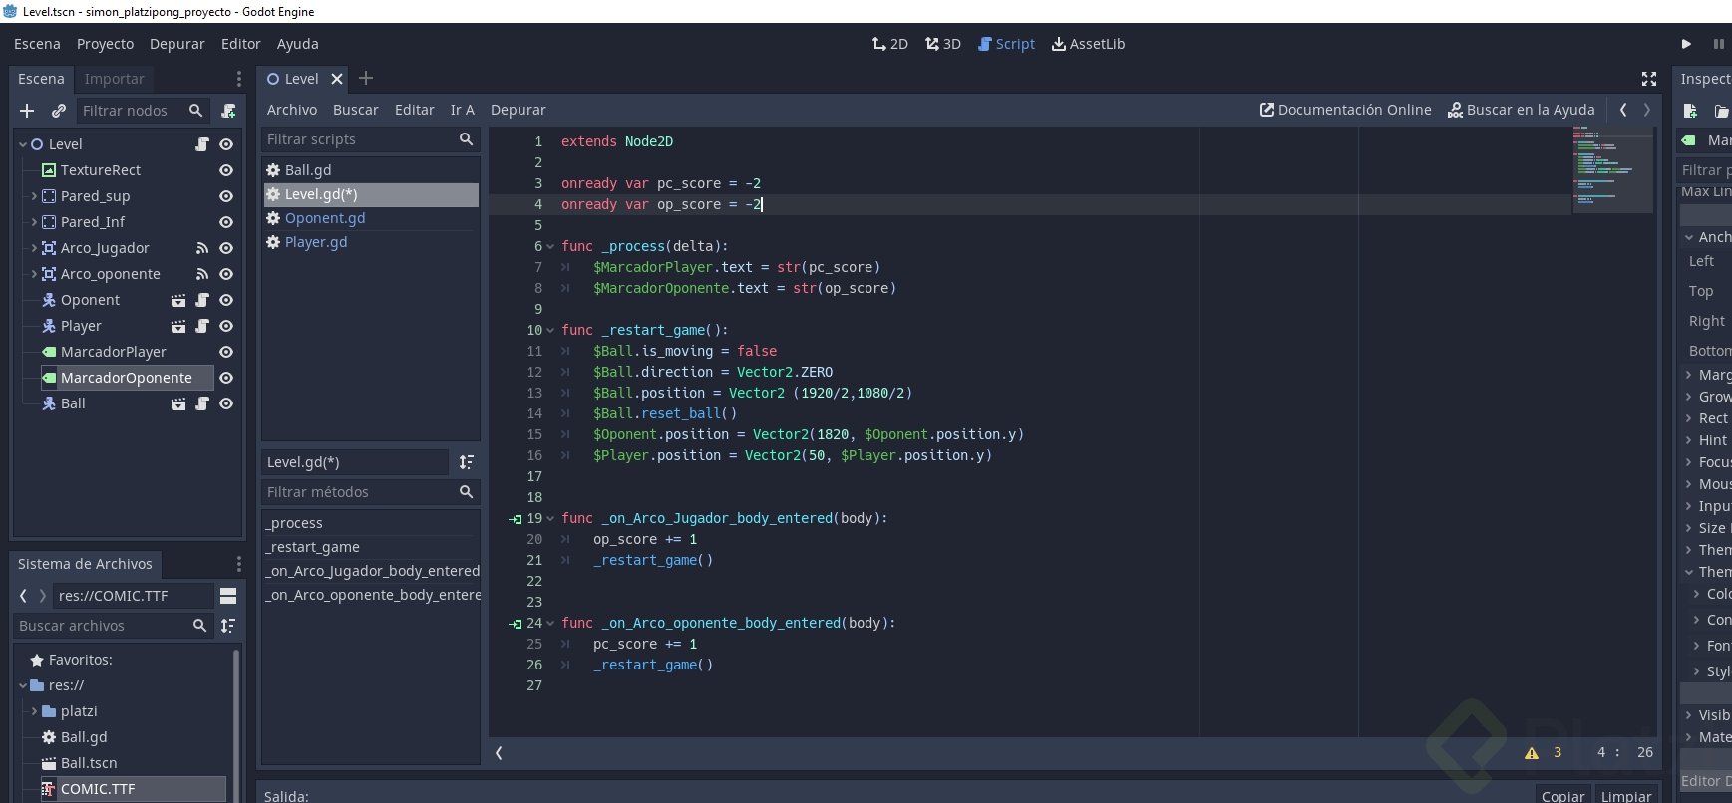Image resolution: width=1732 pixels, height=803 pixels.
Task: Click signal connection icon at line 19
Action: pyautogui.click(x=516, y=519)
